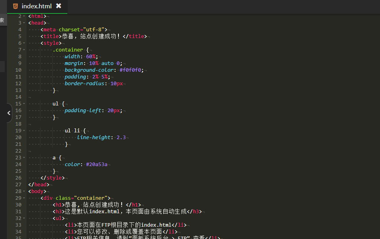Collapse the <ul> list fold on line 32

[x=24, y=218]
